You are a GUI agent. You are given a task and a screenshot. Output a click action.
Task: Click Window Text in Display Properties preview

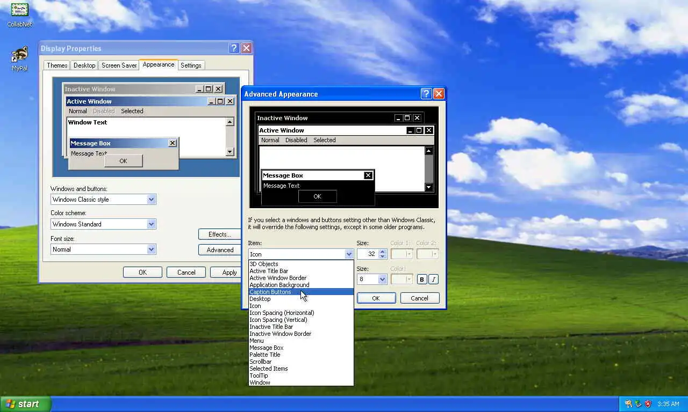88,122
